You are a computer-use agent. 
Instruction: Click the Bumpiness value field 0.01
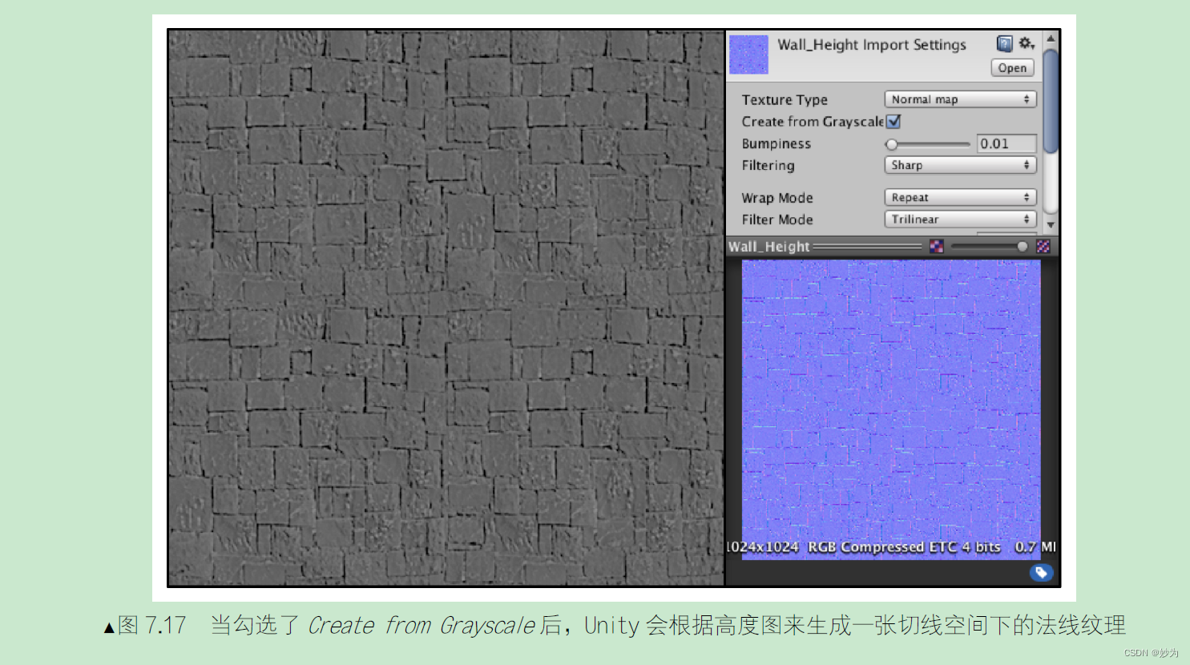pyautogui.click(x=1006, y=143)
